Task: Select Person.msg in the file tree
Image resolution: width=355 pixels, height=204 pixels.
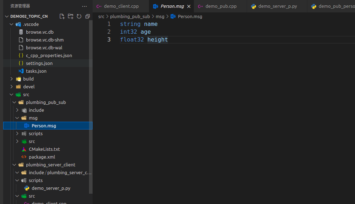Action: click(48, 126)
